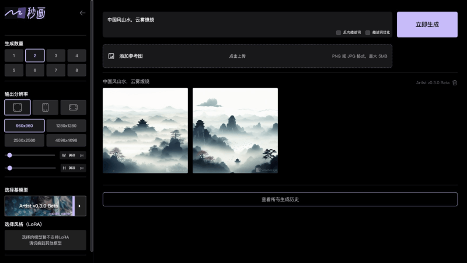
Task: Click the width W slider handle
Action: coord(9,155)
